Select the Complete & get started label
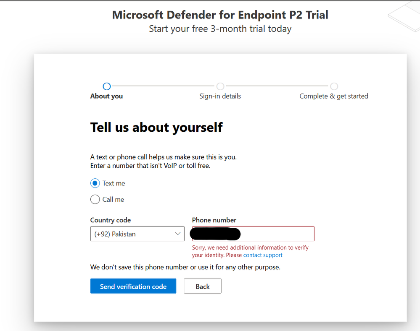This screenshot has width=420, height=331. (x=334, y=96)
